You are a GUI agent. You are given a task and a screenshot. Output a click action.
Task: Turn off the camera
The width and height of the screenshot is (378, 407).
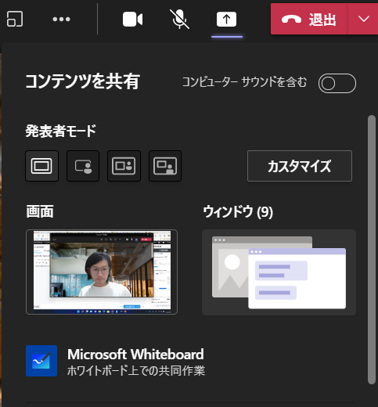132,19
